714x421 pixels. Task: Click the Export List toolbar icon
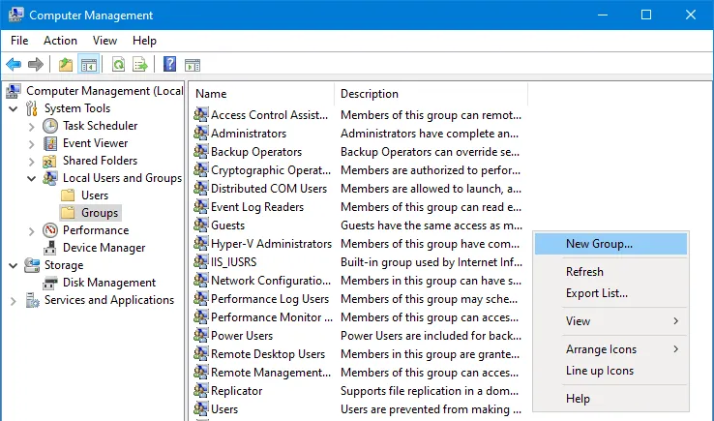tap(140, 65)
